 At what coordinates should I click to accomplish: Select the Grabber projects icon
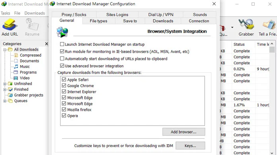10,95
